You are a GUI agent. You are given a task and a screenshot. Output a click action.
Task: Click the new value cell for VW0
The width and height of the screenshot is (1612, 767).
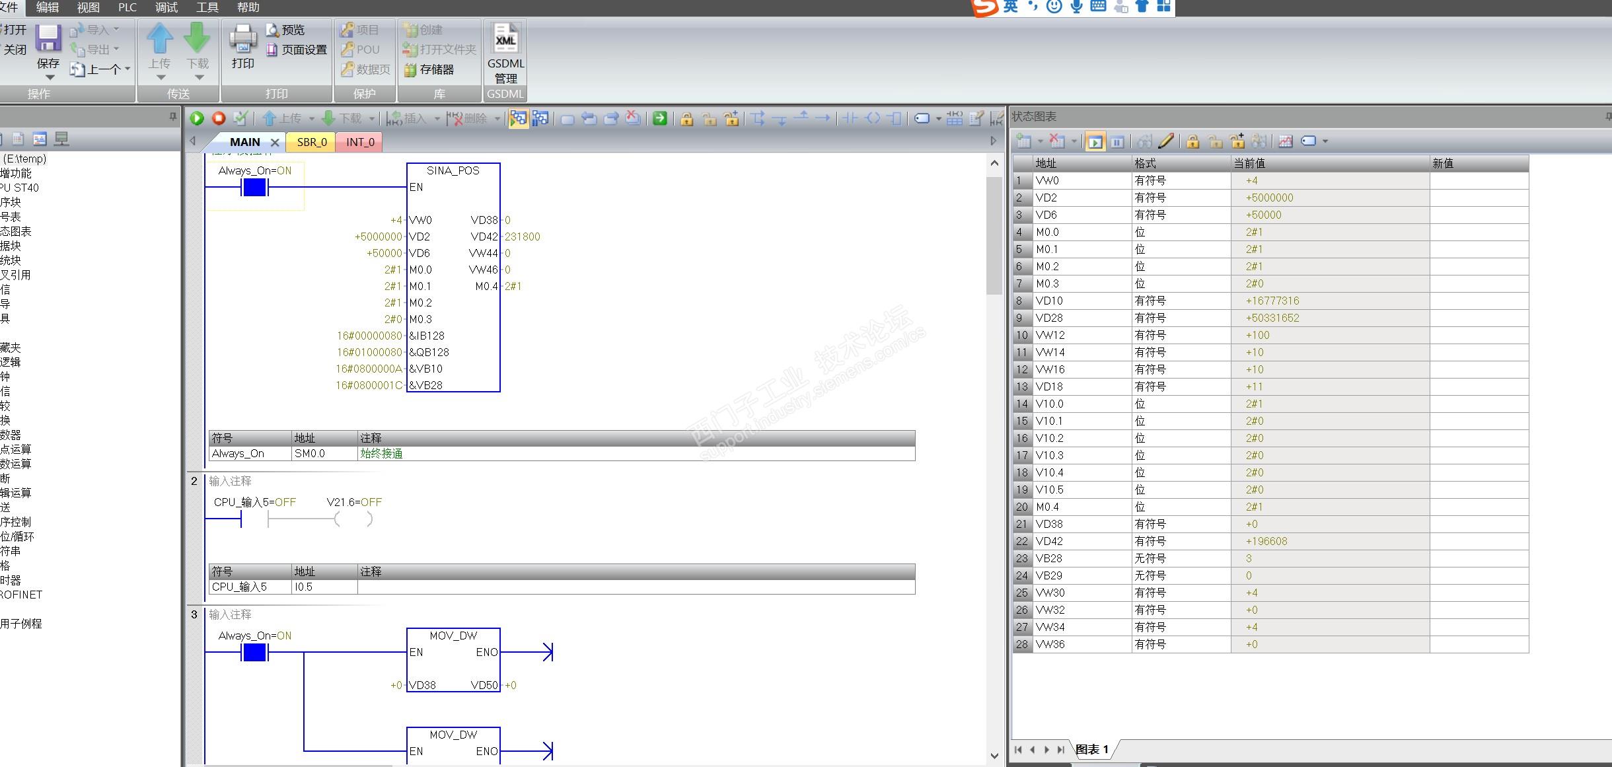click(1478, 180)
